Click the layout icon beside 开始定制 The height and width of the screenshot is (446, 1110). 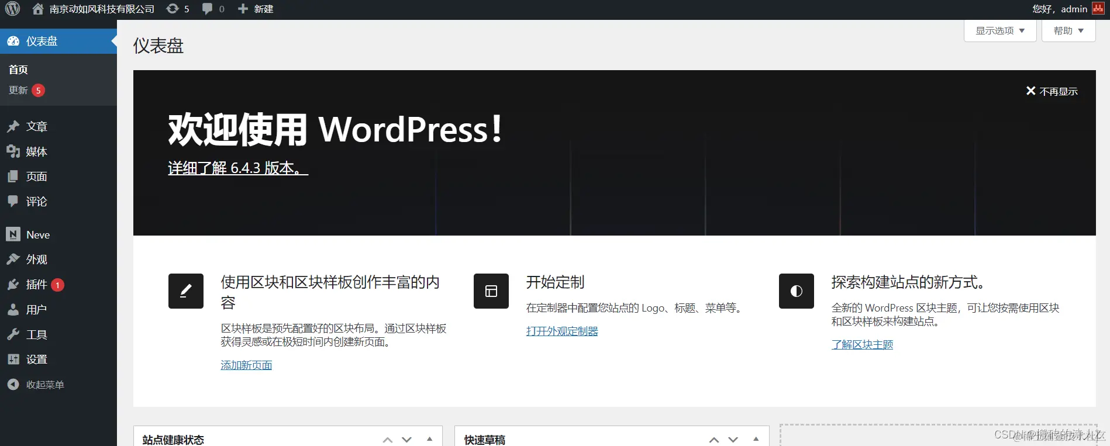(491, 291)
